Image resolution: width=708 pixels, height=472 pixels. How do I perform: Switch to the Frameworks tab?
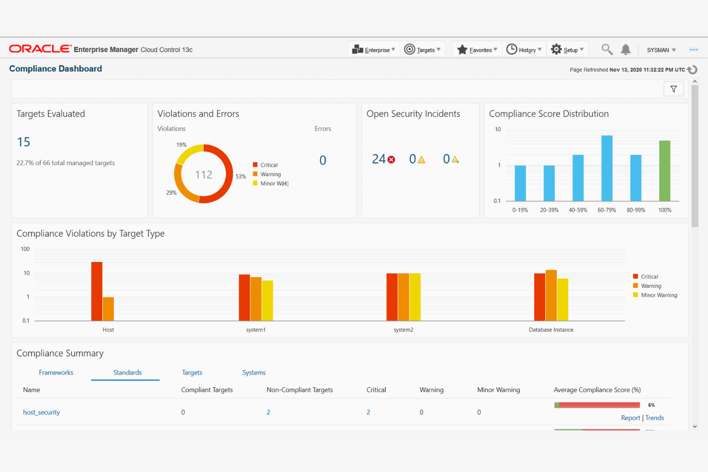(56, 373)
